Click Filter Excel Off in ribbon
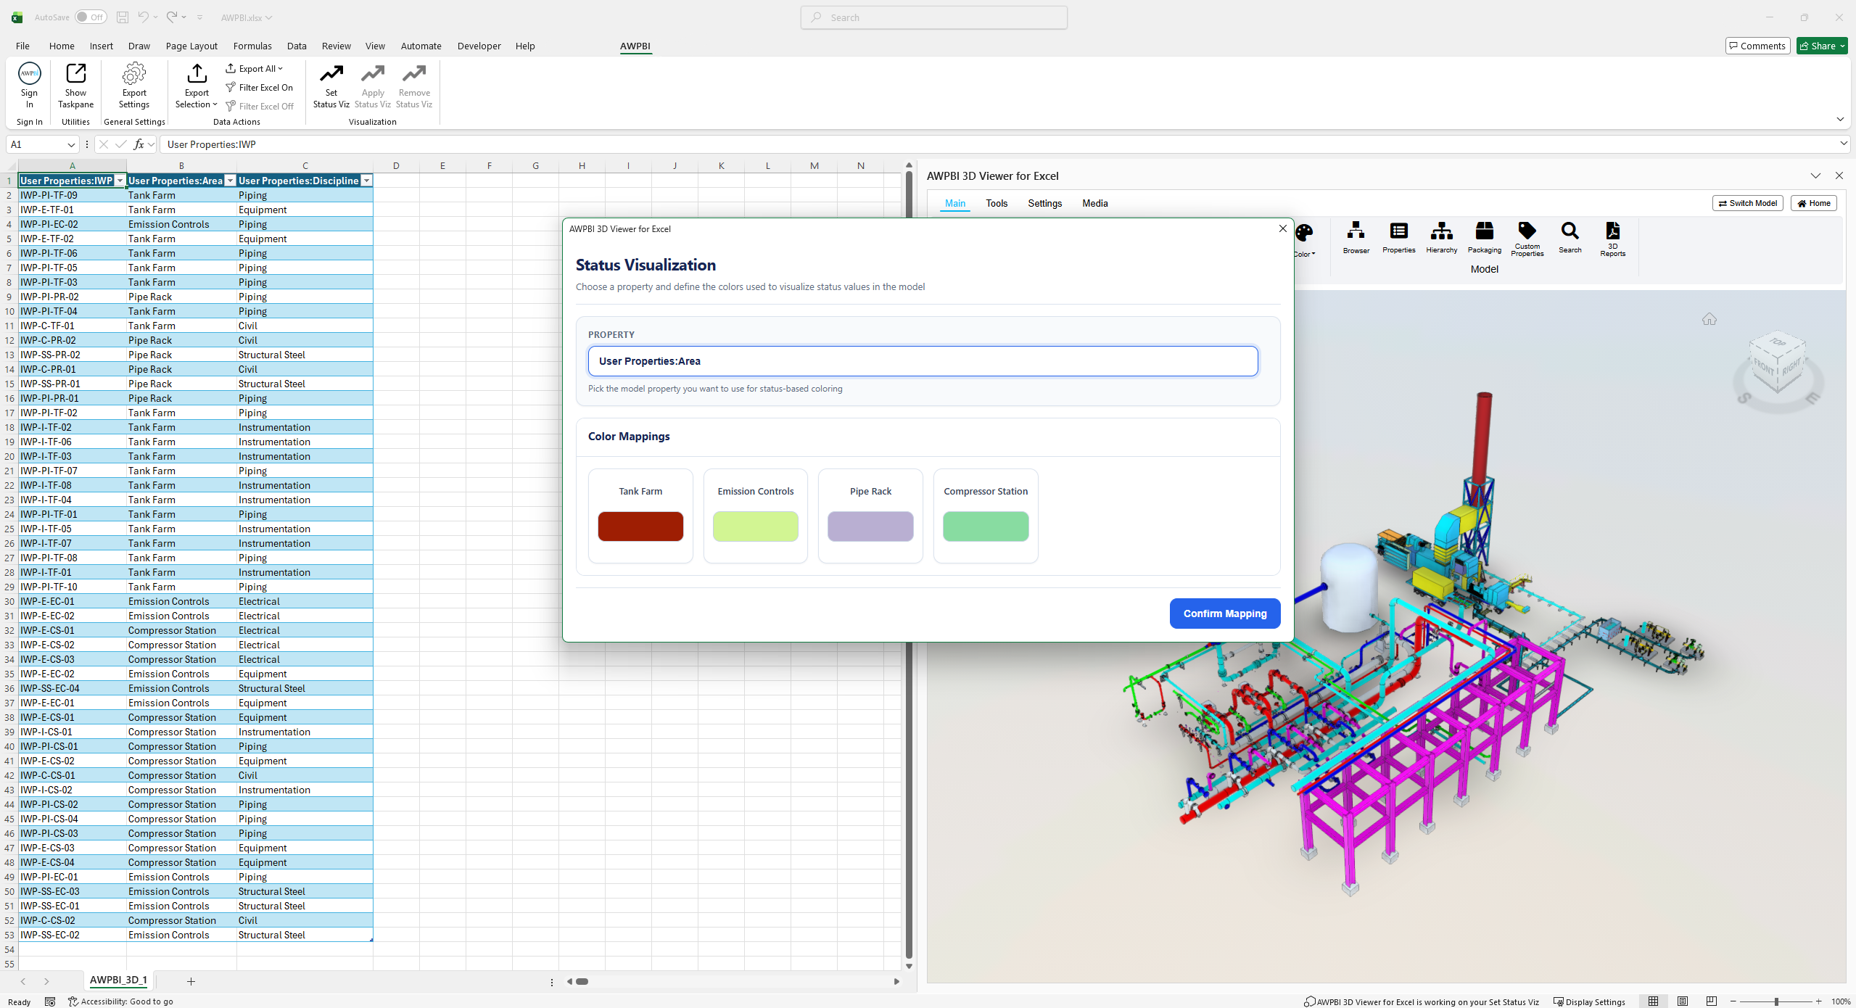 (259, 107)
